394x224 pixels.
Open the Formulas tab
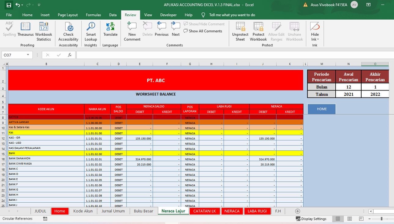[93, 15]
